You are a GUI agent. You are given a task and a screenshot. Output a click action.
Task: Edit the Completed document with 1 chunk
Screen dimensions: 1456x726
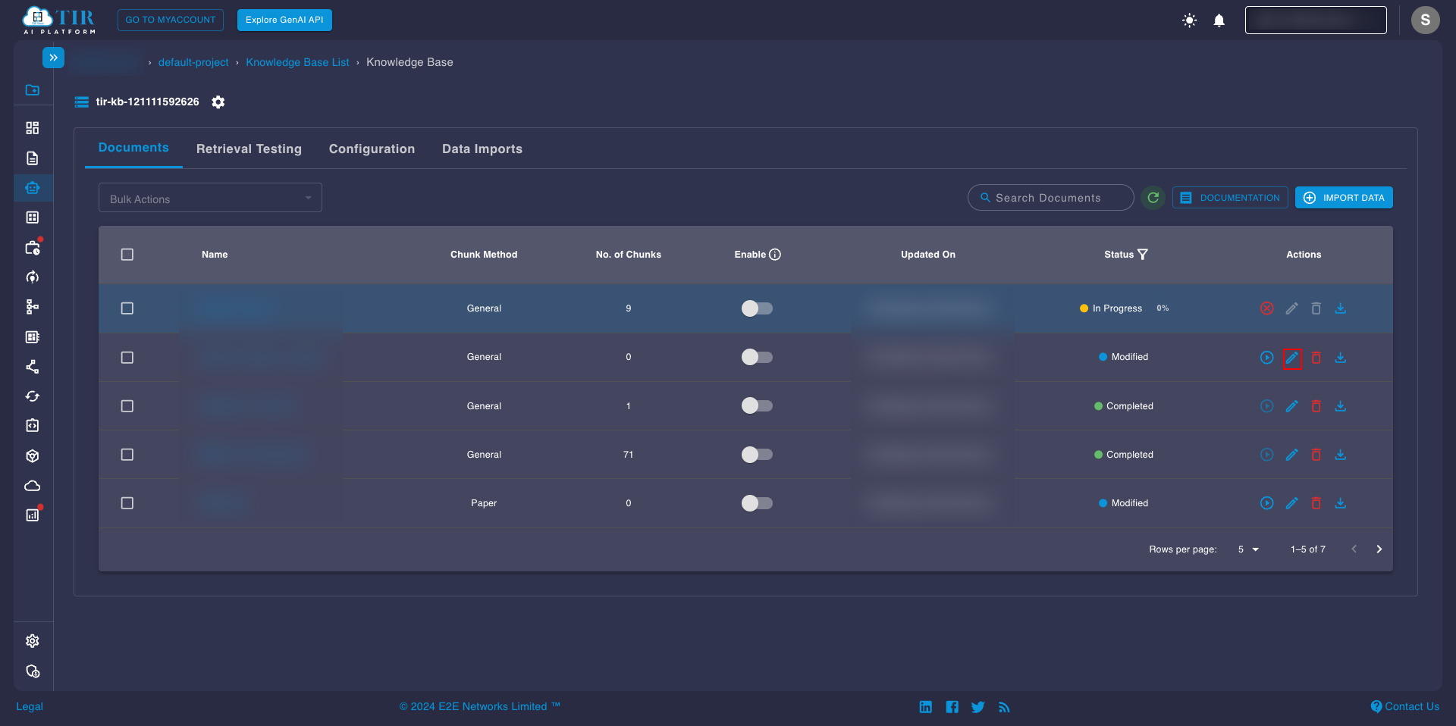click(x=1291, y=406)
